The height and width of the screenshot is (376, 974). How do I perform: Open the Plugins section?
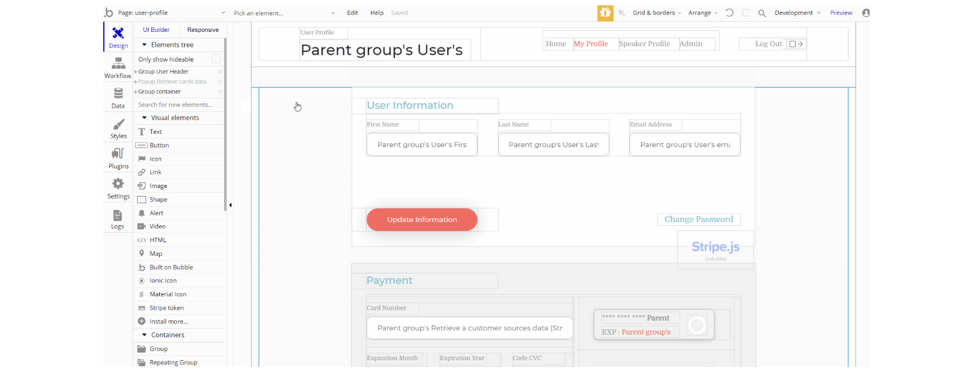pyautogui.click(x=118, y=158)
